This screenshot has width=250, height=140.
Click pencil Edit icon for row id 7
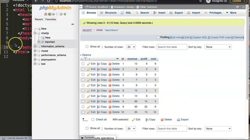(89, 96)
